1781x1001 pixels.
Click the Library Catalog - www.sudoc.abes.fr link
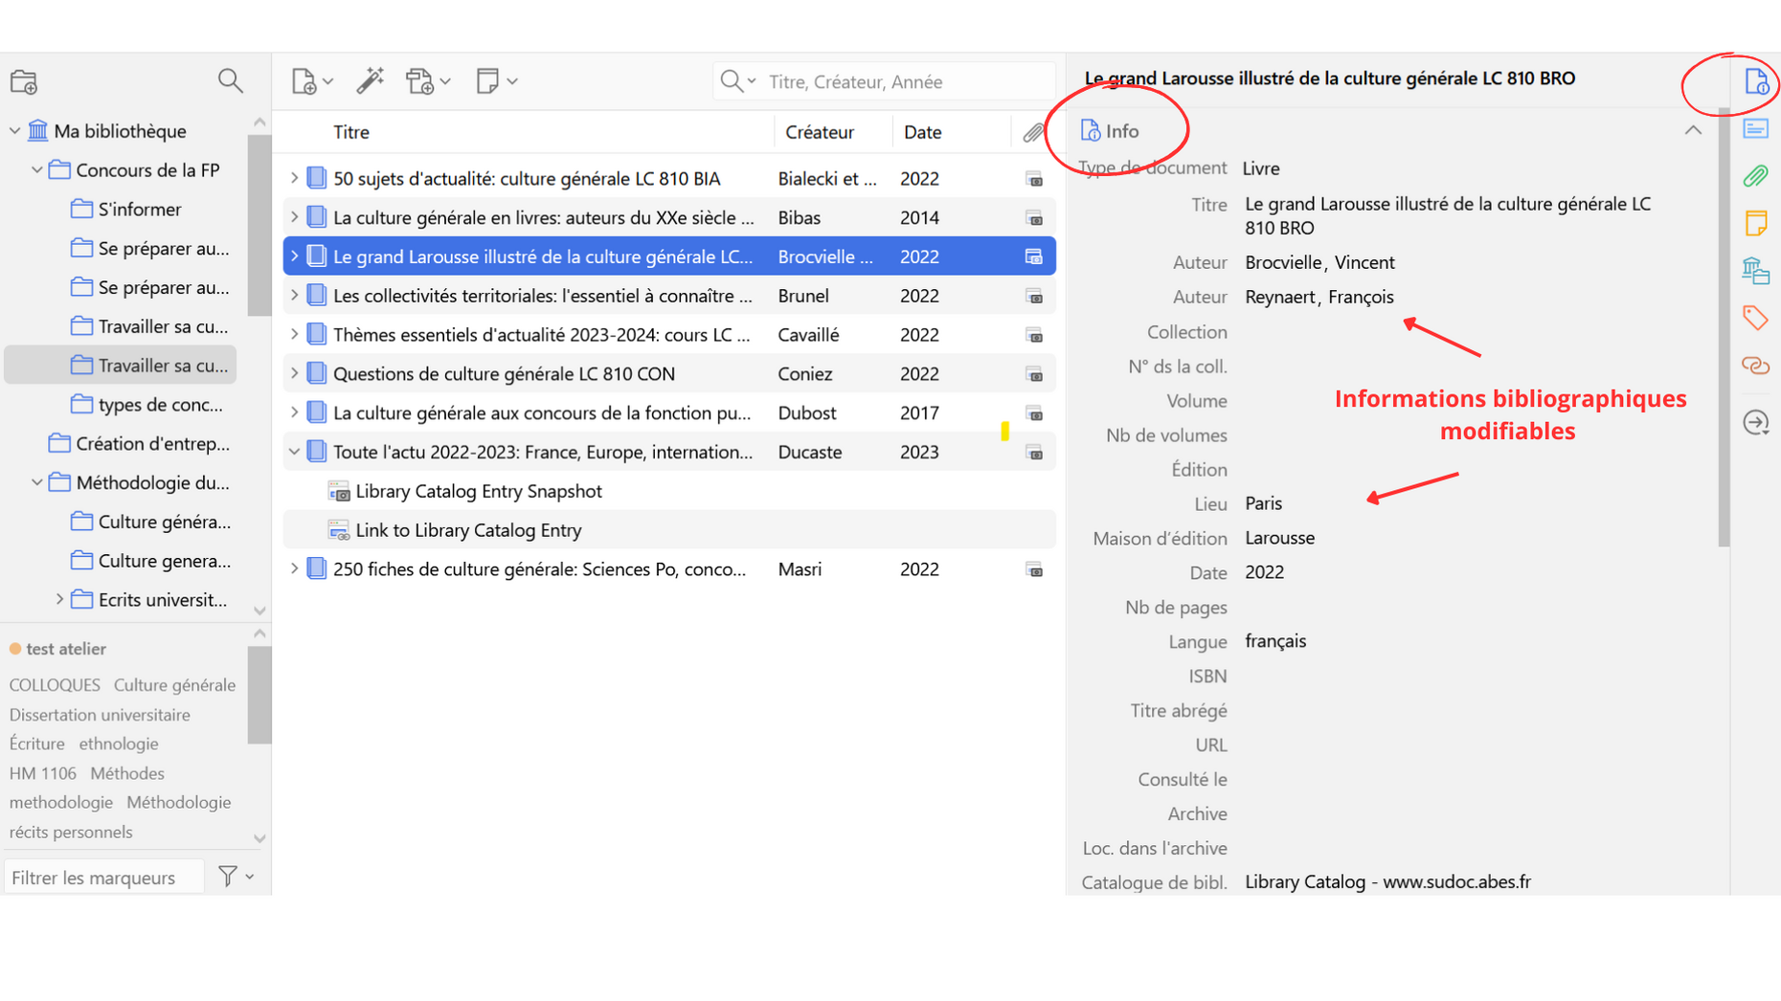[1386, 881]
